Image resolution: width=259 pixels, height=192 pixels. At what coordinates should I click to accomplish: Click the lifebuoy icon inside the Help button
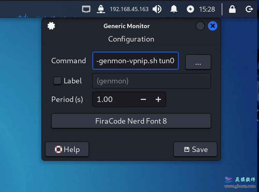[x=59, y=149]
